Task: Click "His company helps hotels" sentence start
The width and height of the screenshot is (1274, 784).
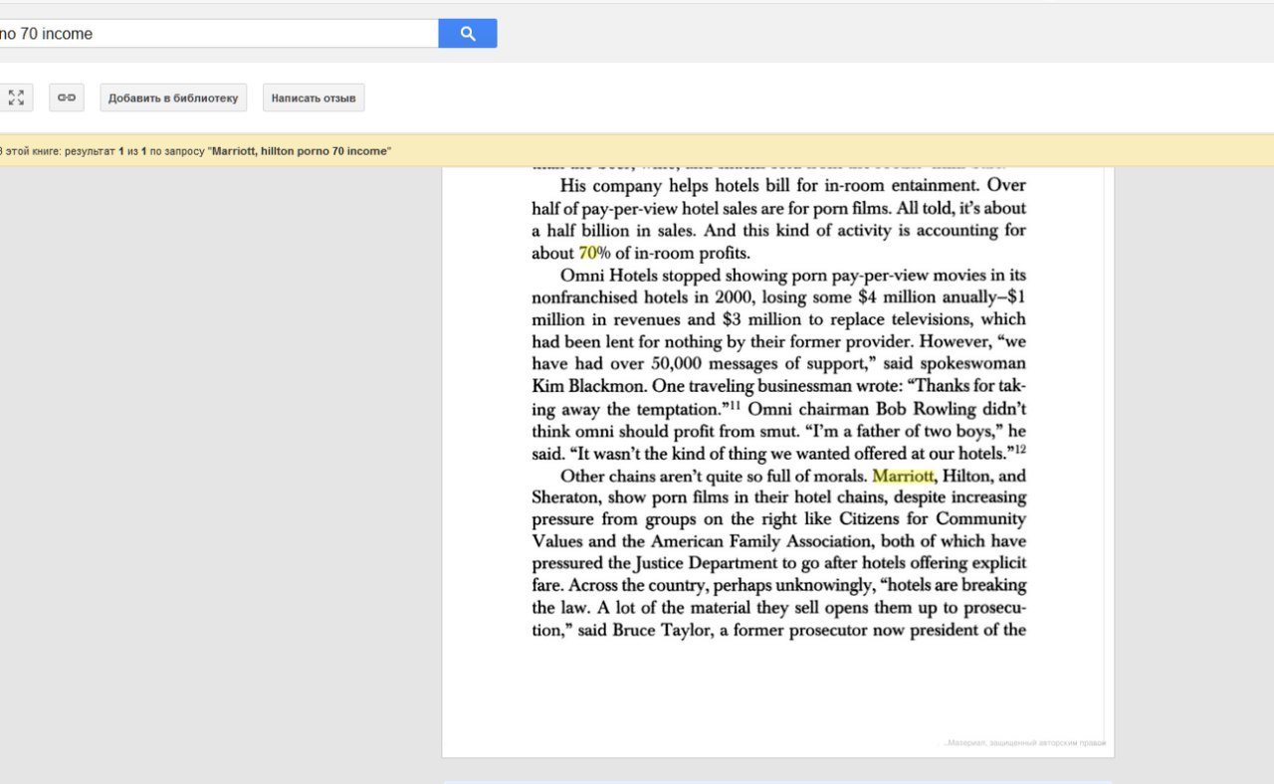Action: coord(660,185)
